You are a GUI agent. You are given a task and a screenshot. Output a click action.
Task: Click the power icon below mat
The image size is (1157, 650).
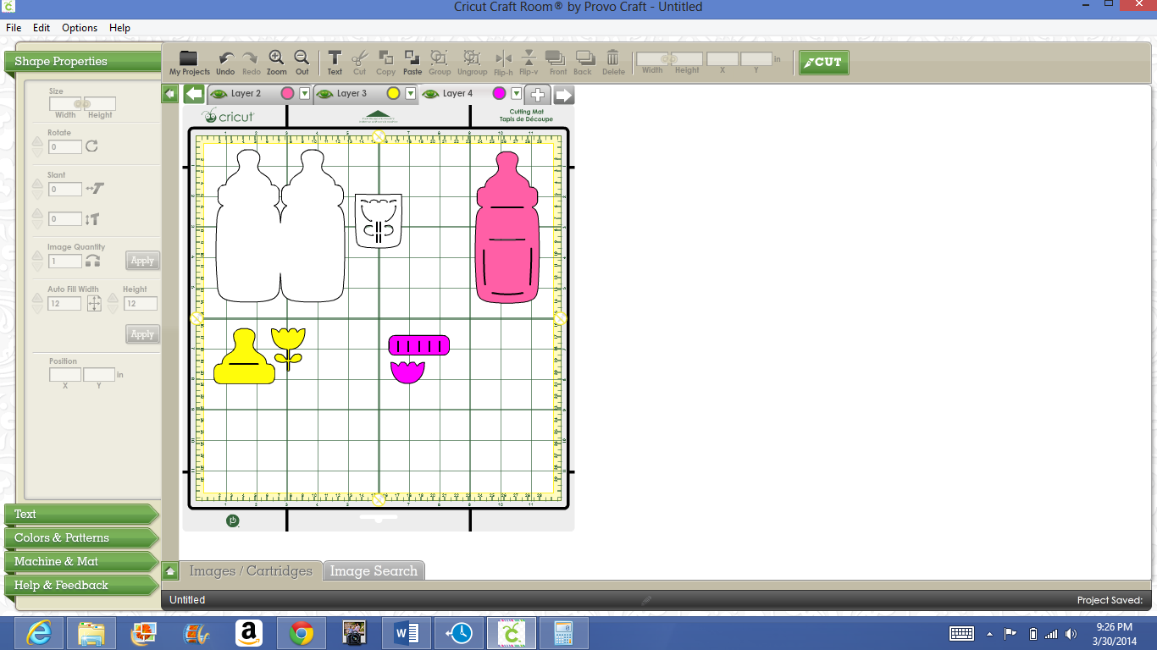[x=233, y=521]
